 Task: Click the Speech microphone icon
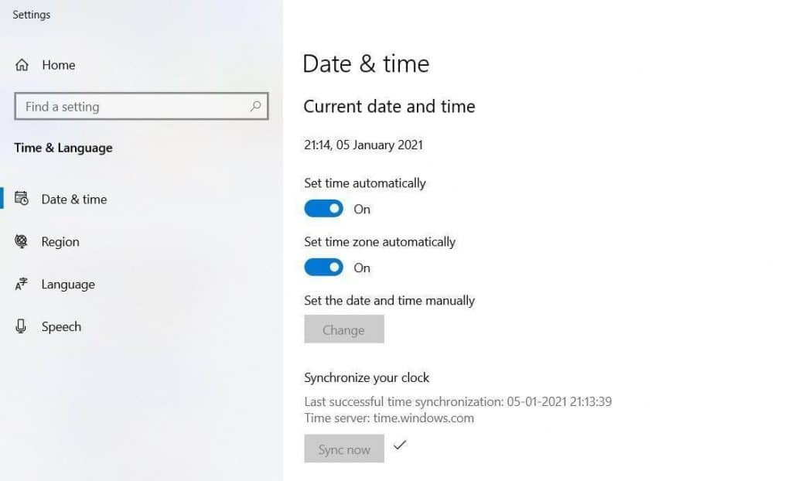[23, 326]
